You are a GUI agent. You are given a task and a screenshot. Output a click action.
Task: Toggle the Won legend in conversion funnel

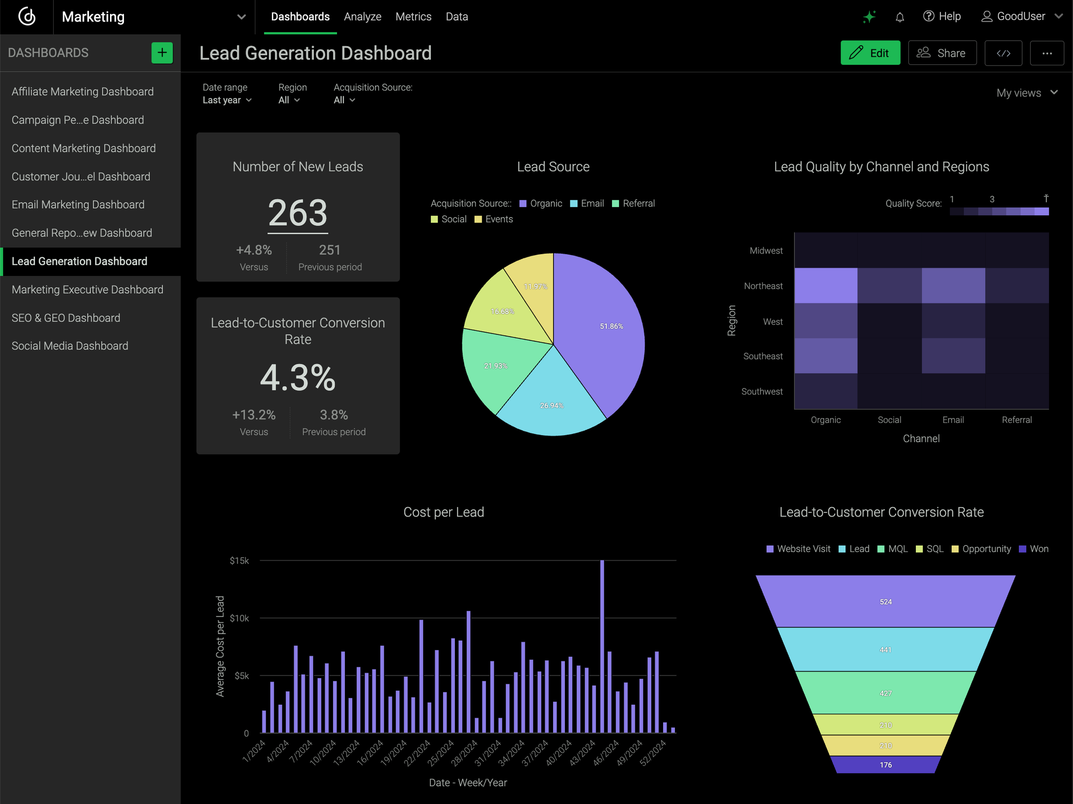click(x=1033, y=548)
